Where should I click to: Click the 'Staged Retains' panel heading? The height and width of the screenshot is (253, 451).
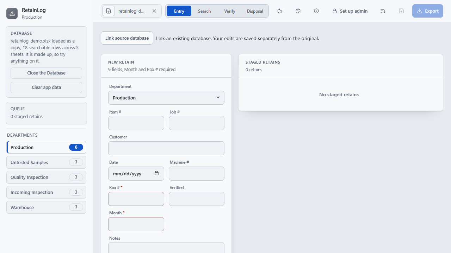(263, 62)
